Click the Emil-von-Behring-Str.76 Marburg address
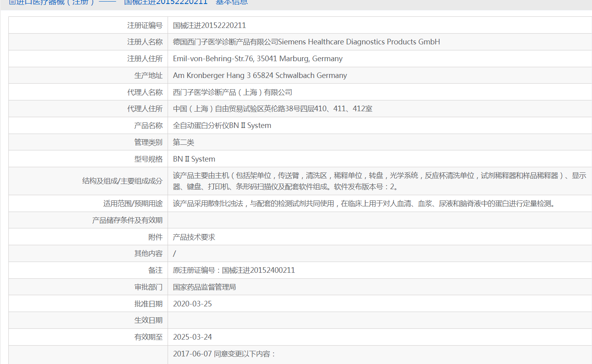Image resolution: width=592 pixels, height=364 pixels. [x=258, y=59]
